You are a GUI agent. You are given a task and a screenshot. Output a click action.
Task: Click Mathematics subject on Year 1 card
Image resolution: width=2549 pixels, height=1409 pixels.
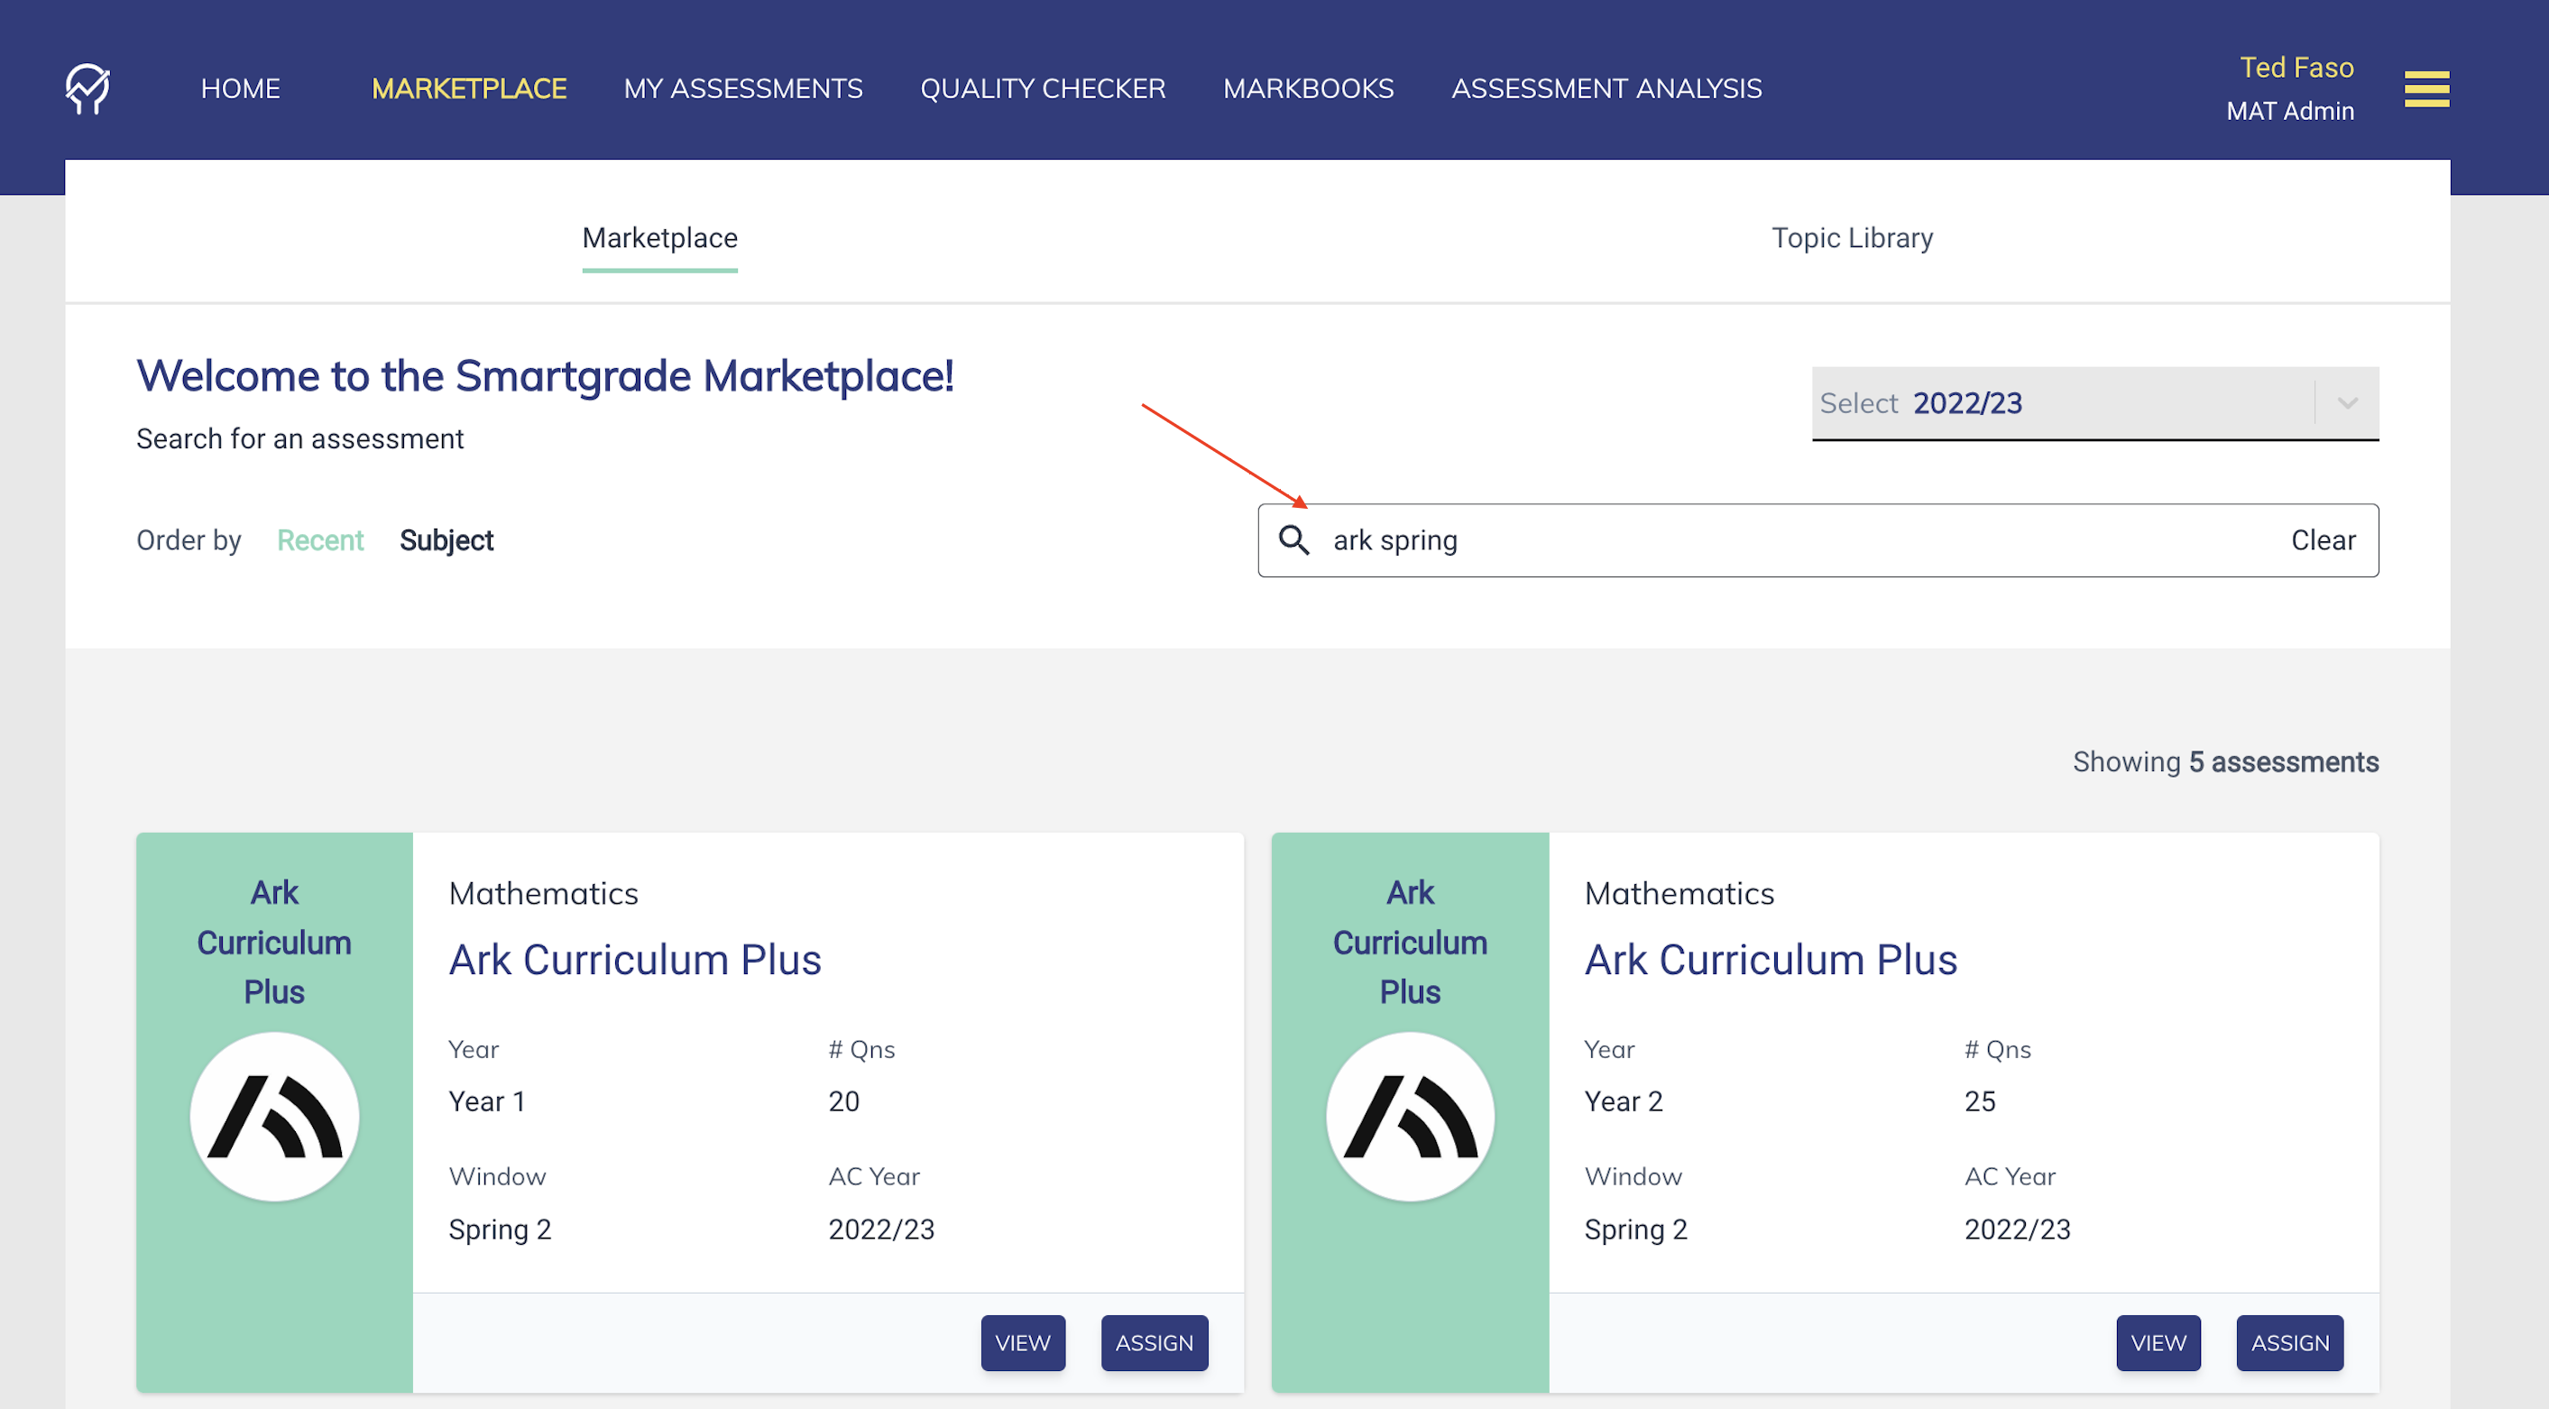[x=543, y=894]
